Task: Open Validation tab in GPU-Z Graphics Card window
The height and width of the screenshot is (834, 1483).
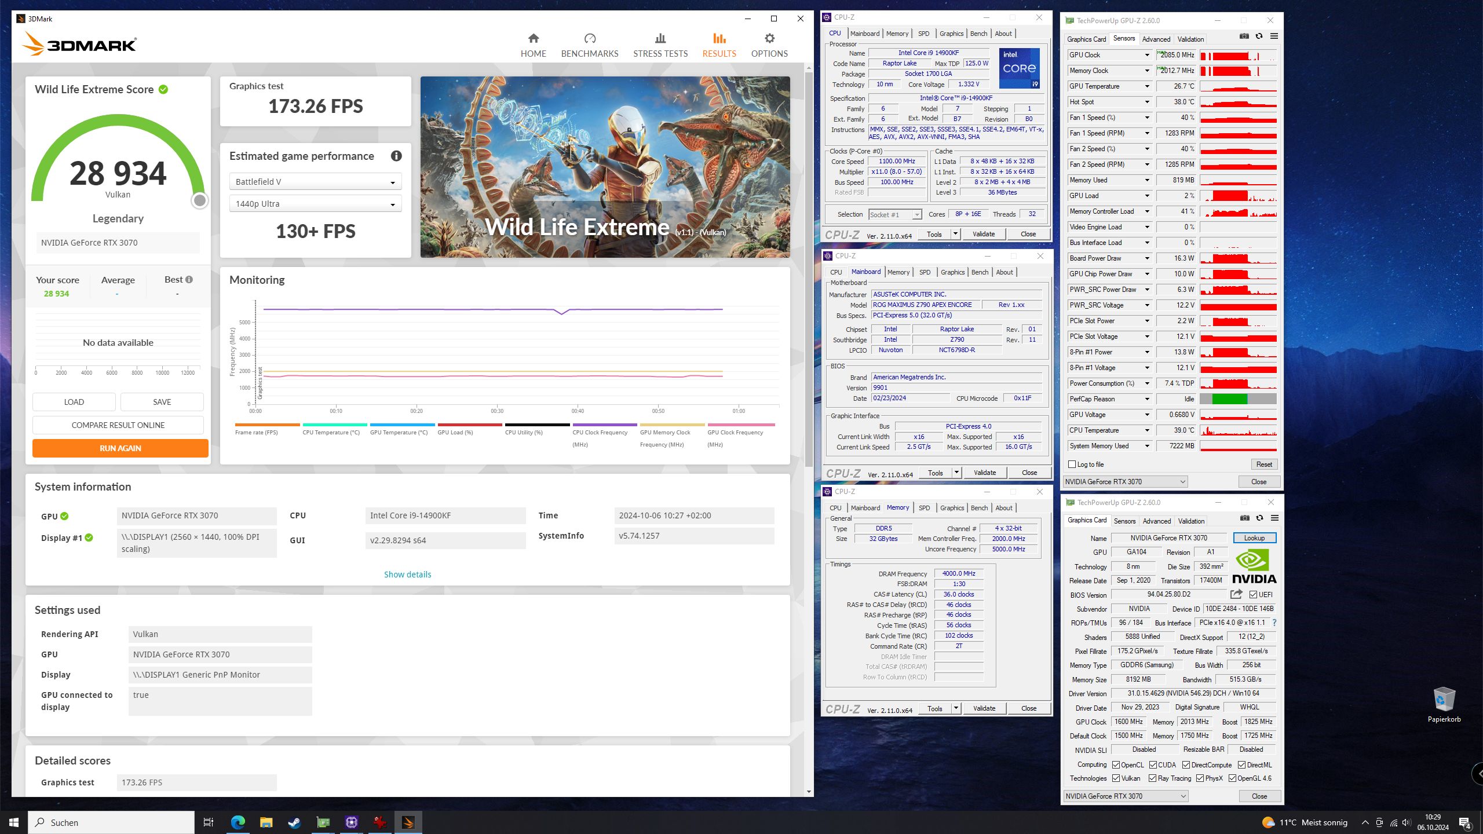Action: 1191,521
